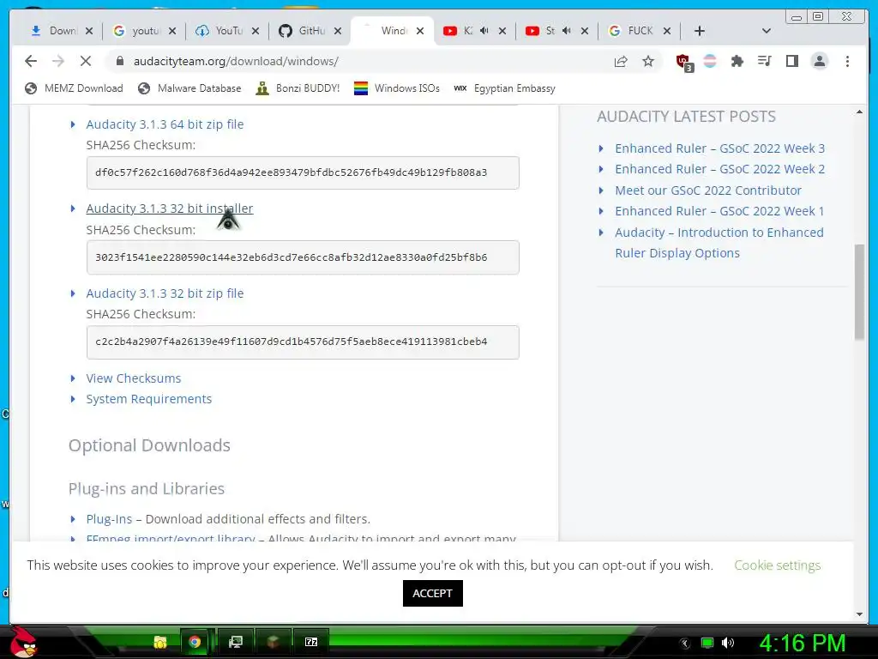Mute audio on the K YouTube tab
This screenshot has height=659, width=878.
pyautogui.click(x=484, y=31)
